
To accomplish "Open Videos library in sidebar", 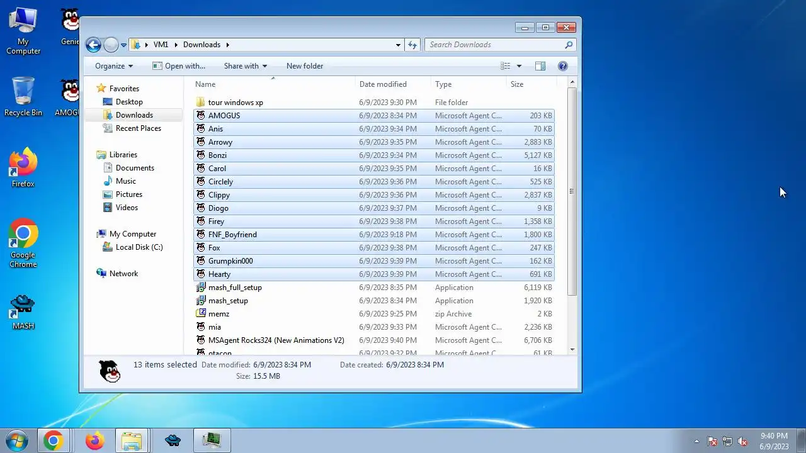I will point(127,208).
